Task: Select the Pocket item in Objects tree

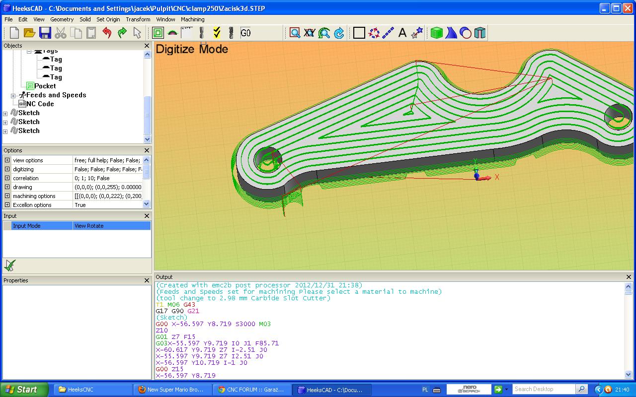Action: pyautogui.click(x=45, y=86)
